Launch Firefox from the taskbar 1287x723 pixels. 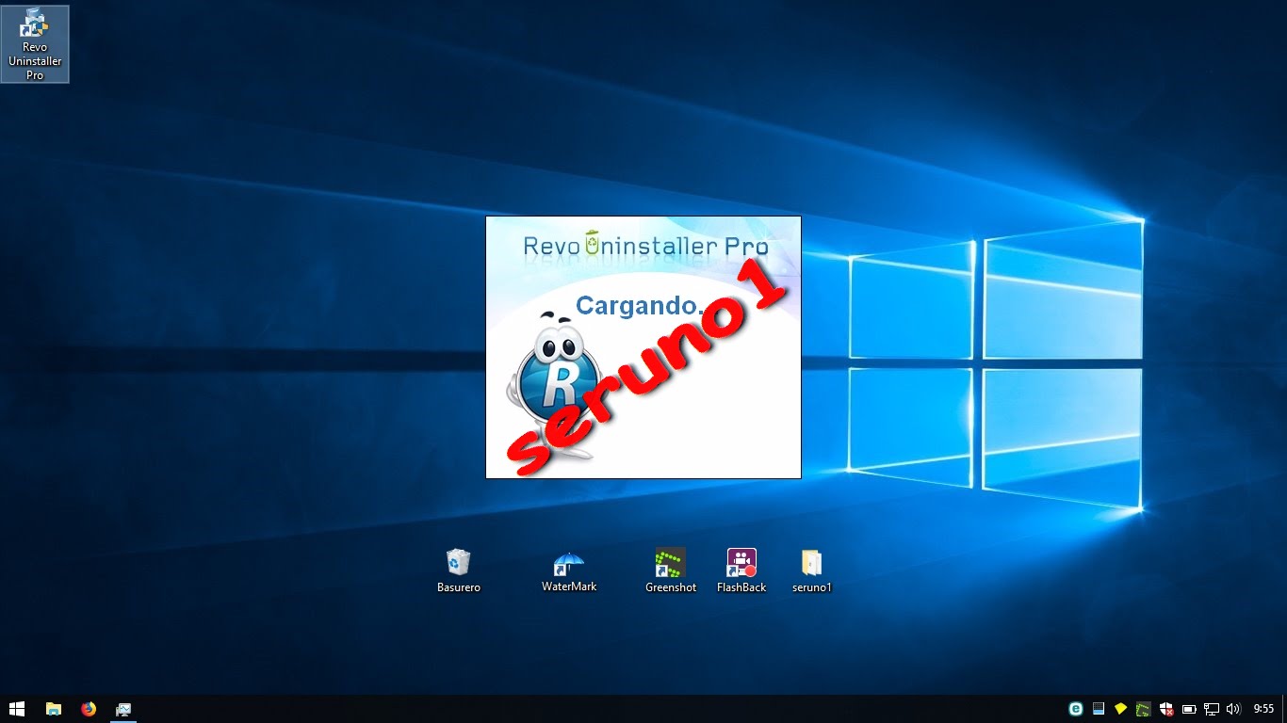point(89,709)
